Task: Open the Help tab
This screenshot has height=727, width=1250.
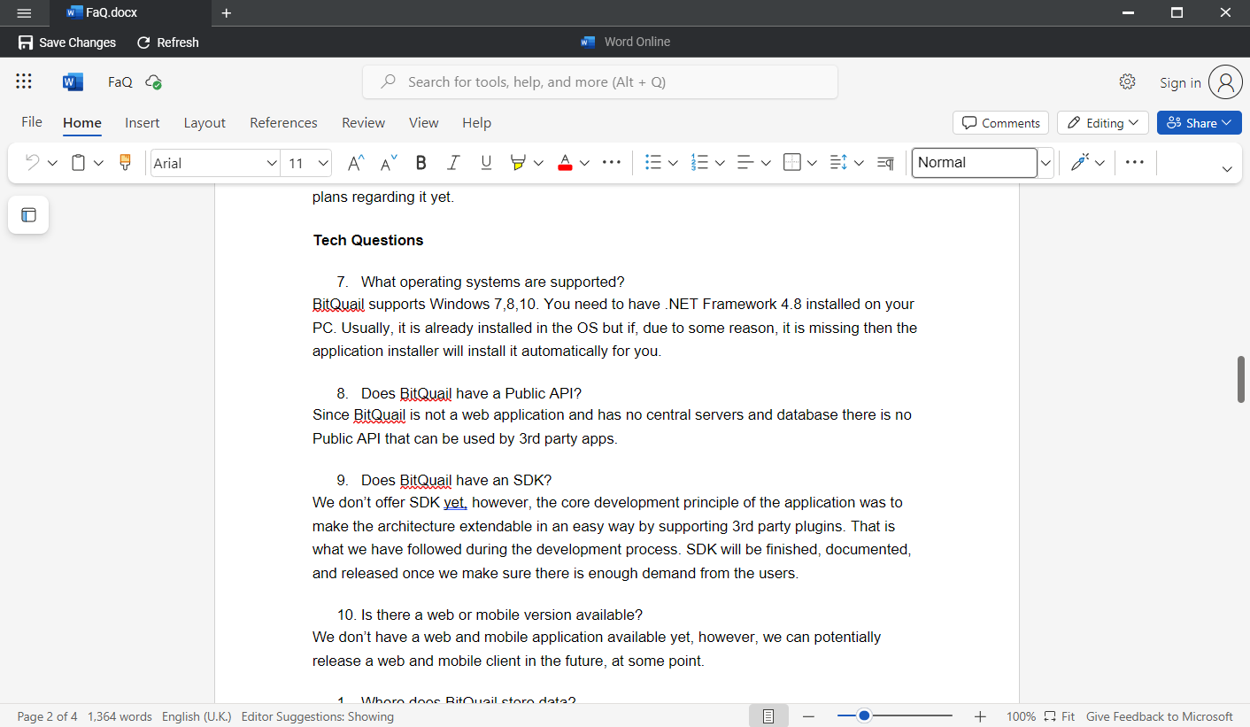Action: [476, 122]
